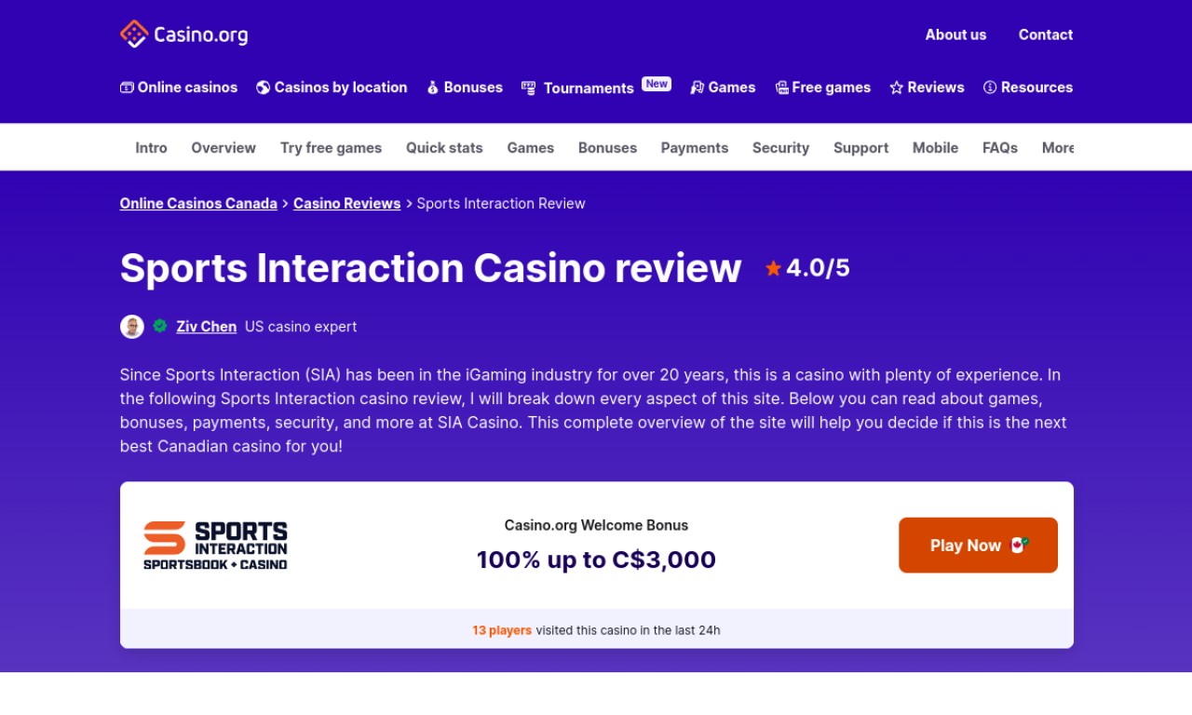
Task: Show more section tabs via More
Action: (1058, 148)
